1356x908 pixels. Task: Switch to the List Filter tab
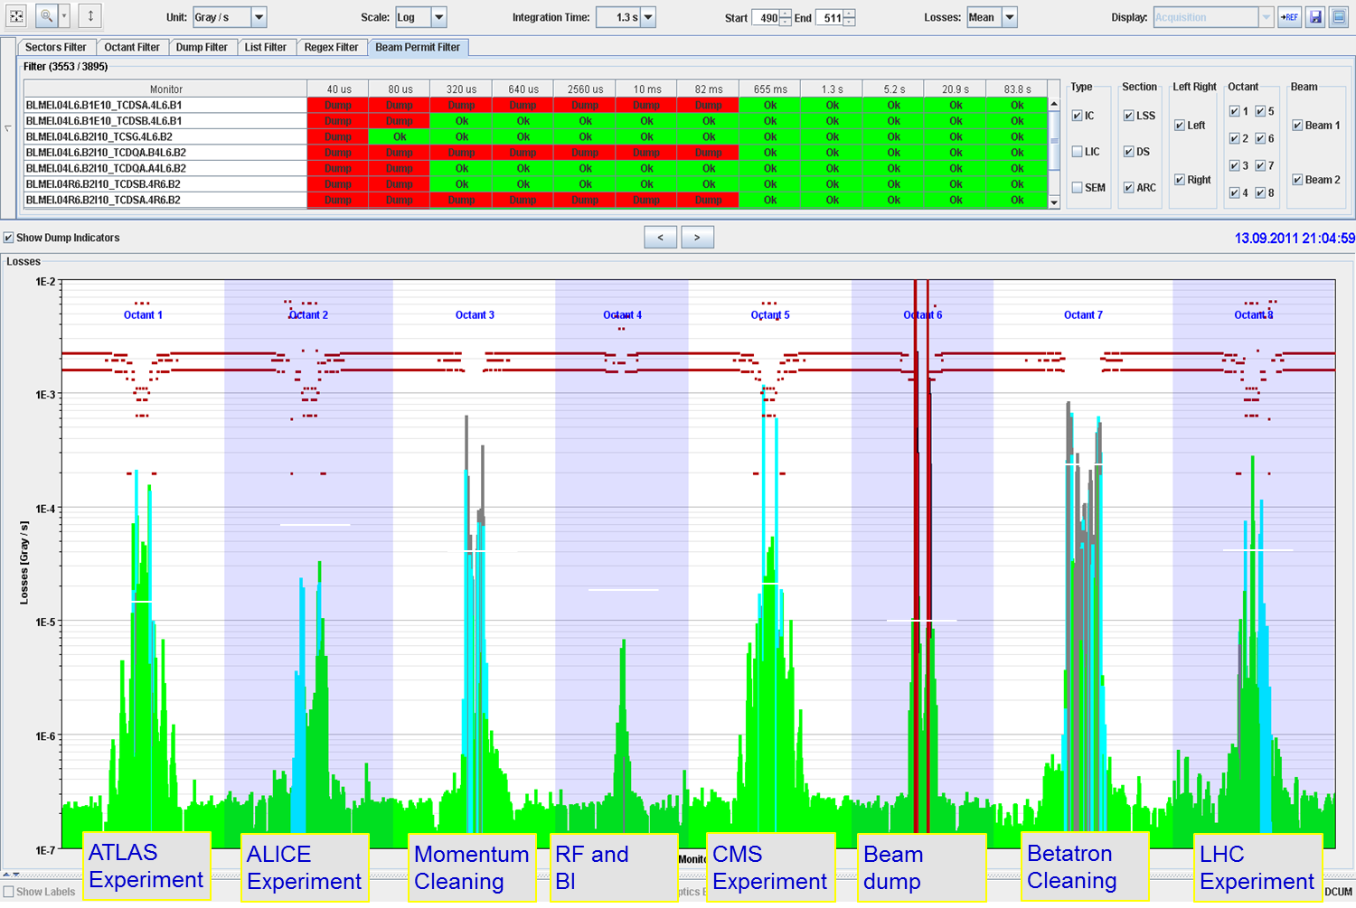point(265,47)
